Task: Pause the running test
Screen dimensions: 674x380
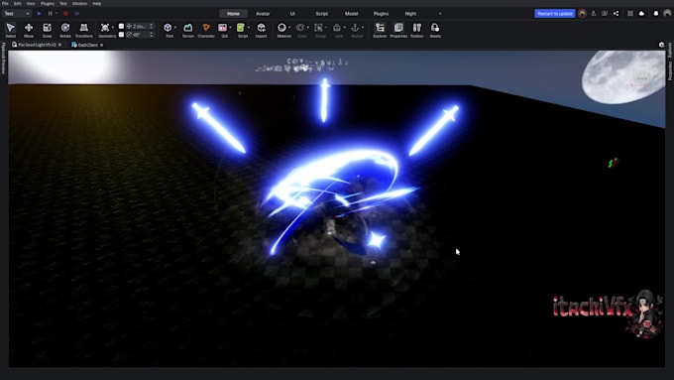Action: (x=51, y=14)
